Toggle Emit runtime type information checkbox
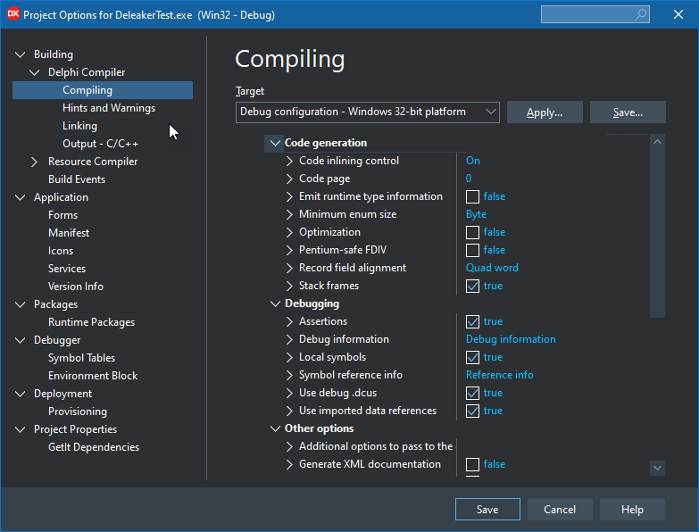 pos(472,196)
